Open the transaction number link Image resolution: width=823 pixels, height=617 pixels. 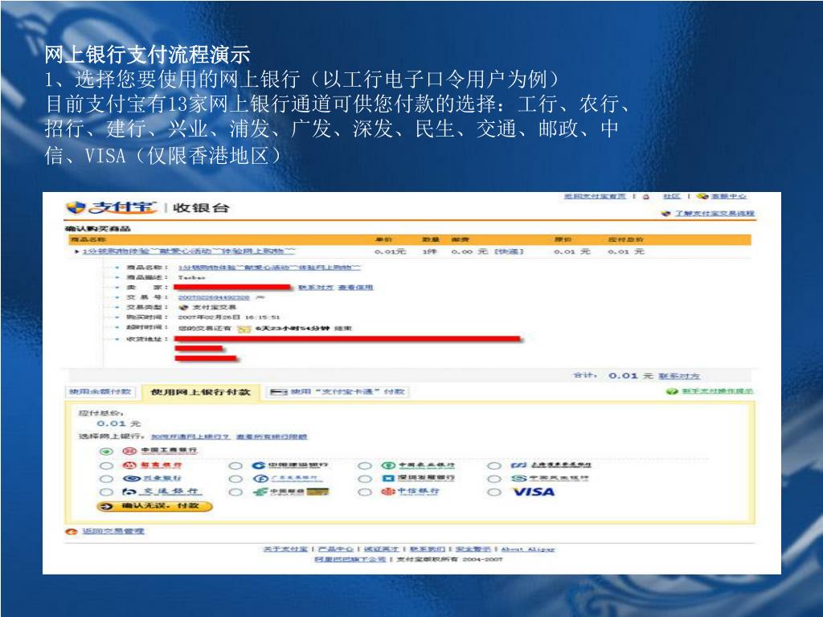[214, 297]
